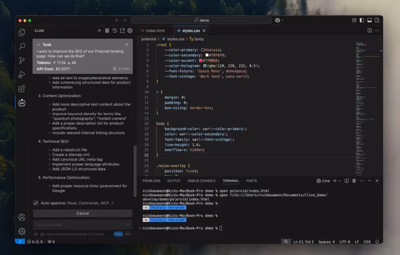Send the message with arrow icon
Screen dimensions: 400x255
coord(128,225)
